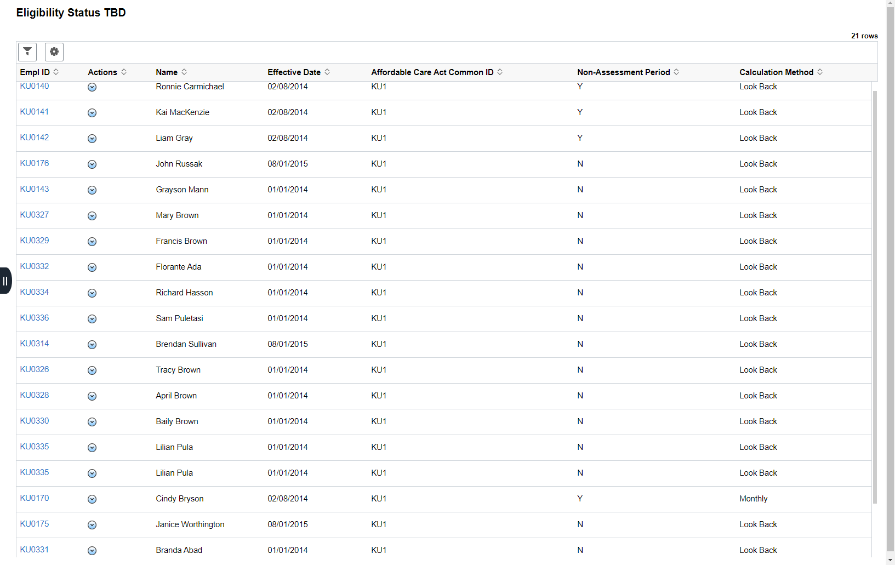Sort by Calculation Method column arrows
This screenshot has width=895, height=565.
(x=820, y=72)
